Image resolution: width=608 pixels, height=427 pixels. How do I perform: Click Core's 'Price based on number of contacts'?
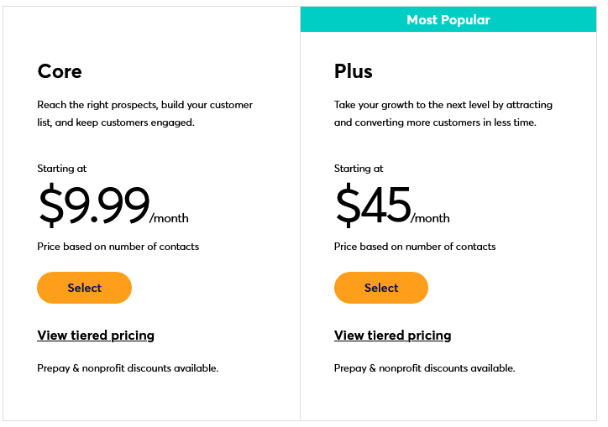pos(118,247)
